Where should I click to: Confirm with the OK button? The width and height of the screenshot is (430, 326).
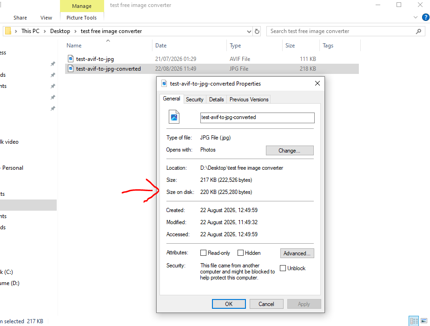(229, 304)
